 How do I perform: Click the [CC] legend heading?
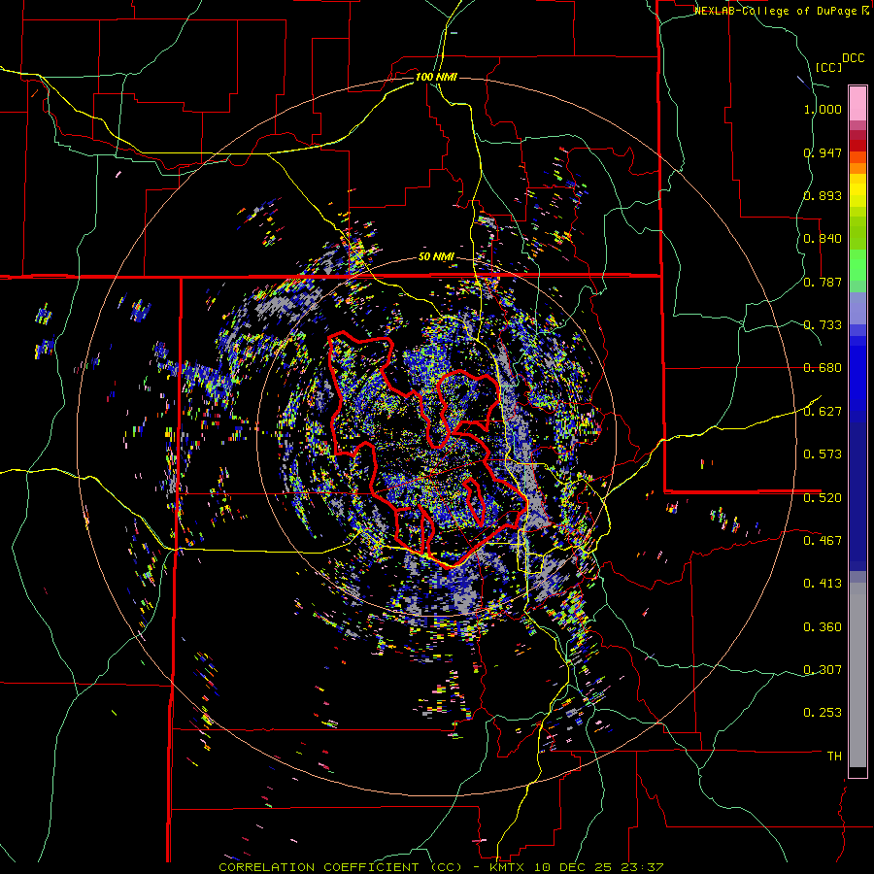coord(828,67)
